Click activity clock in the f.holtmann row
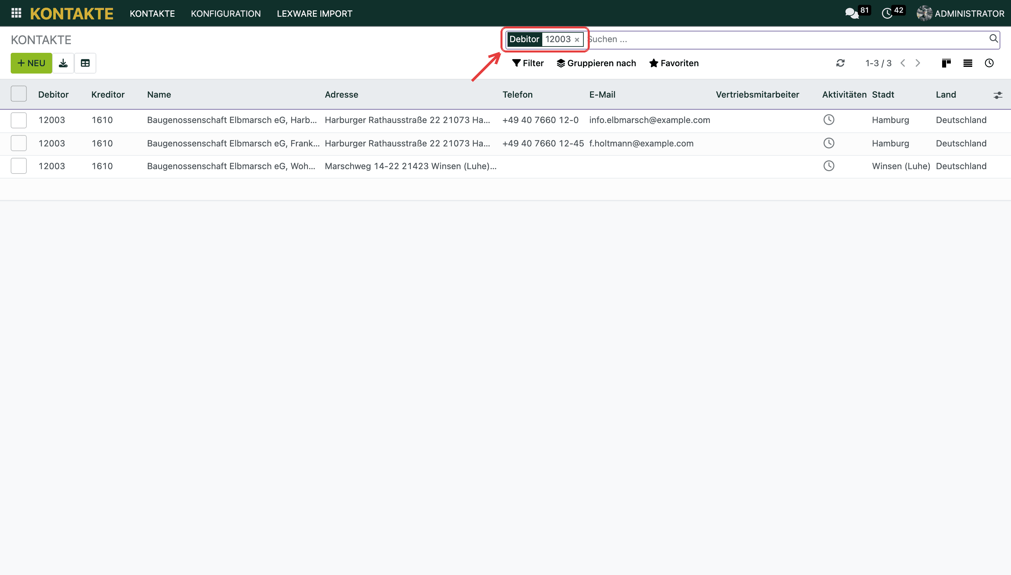The width and height of the screenshot is (1011, 575). (x=828, y=143)
